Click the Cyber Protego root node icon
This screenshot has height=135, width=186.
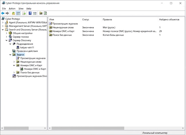click(3, 19)
